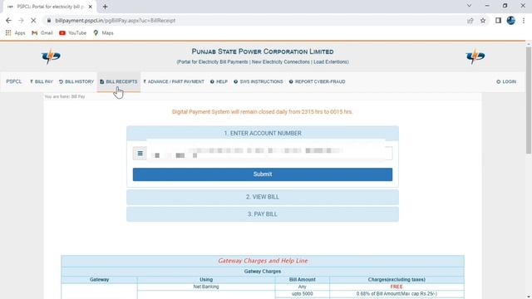This screenshot has width=532, height=299.
Task: Click the Digital Payment System closure notice
Action: [263, 112]
